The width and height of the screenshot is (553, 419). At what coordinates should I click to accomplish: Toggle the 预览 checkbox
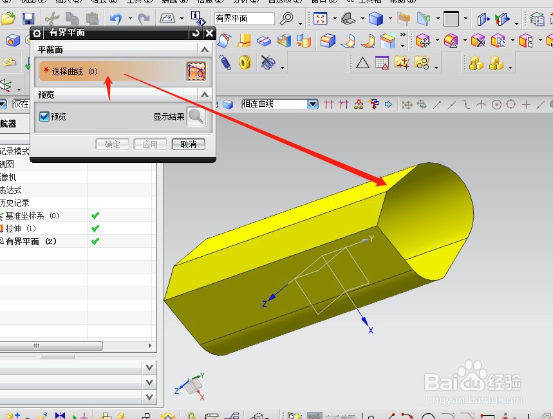[44, 116]
